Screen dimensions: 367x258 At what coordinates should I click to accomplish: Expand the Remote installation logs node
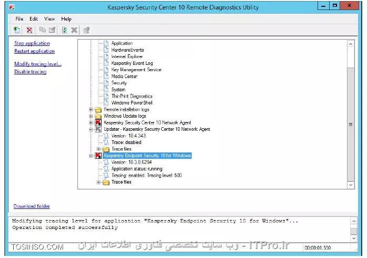coord(91,110)
